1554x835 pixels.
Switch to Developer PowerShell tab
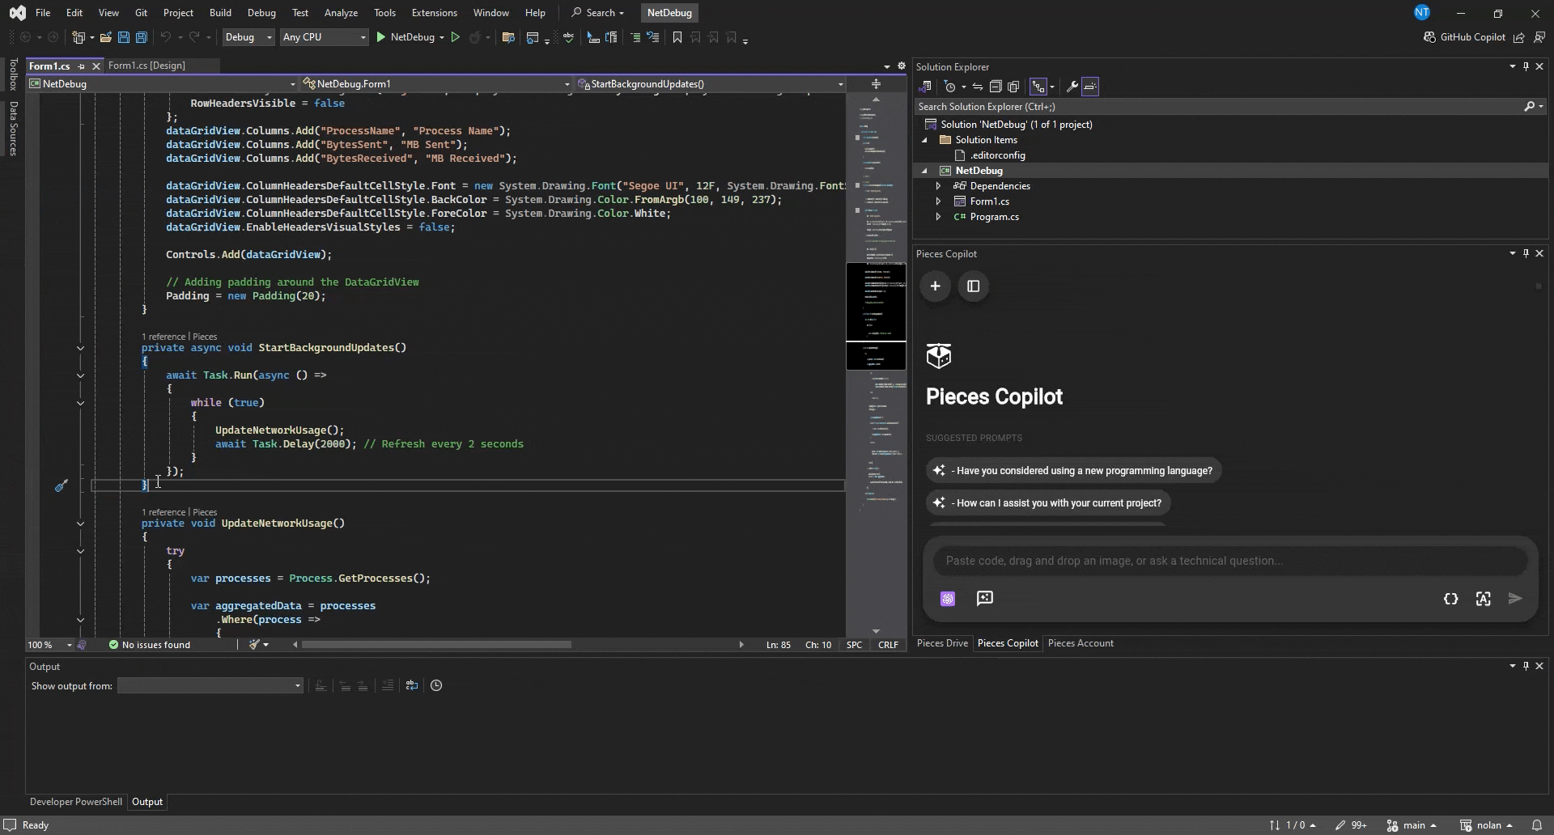76,802
